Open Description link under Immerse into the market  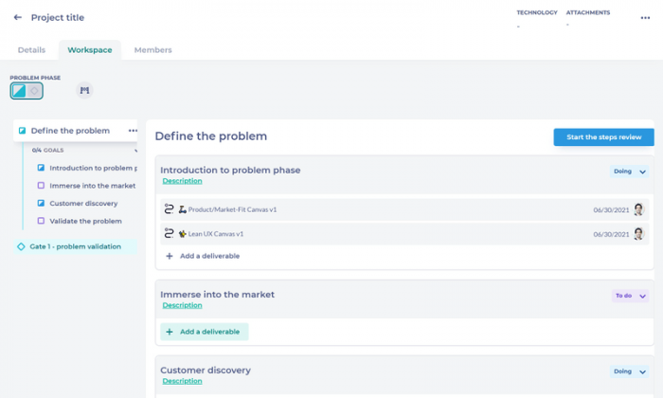[x=182, y=305]
